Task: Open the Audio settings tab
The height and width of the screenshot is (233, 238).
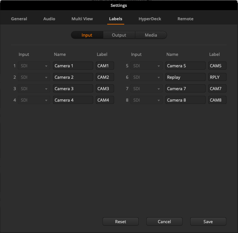Action: point(49,19)
